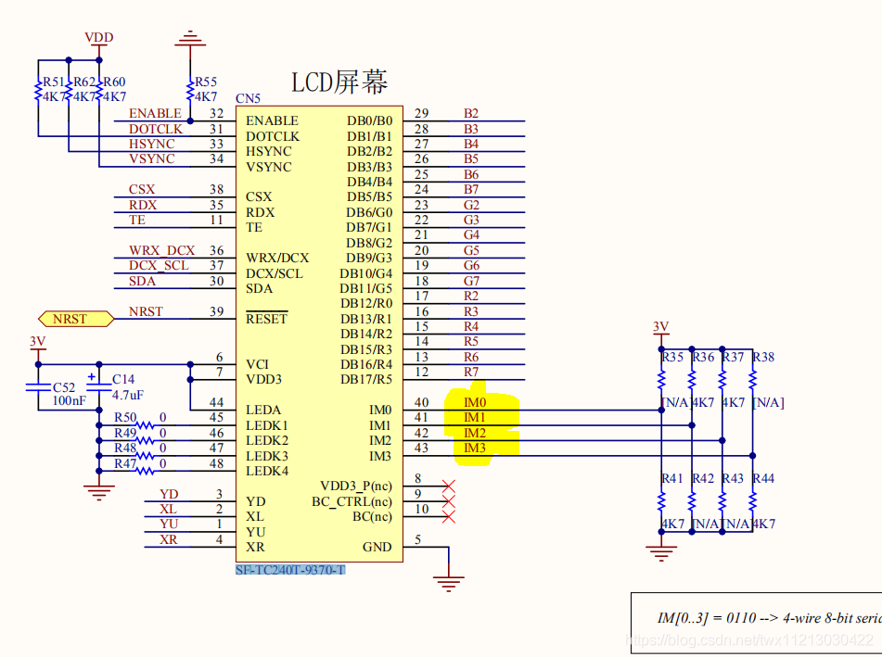Select the C14 polarized capacitor symbol

tap(99, 384)
